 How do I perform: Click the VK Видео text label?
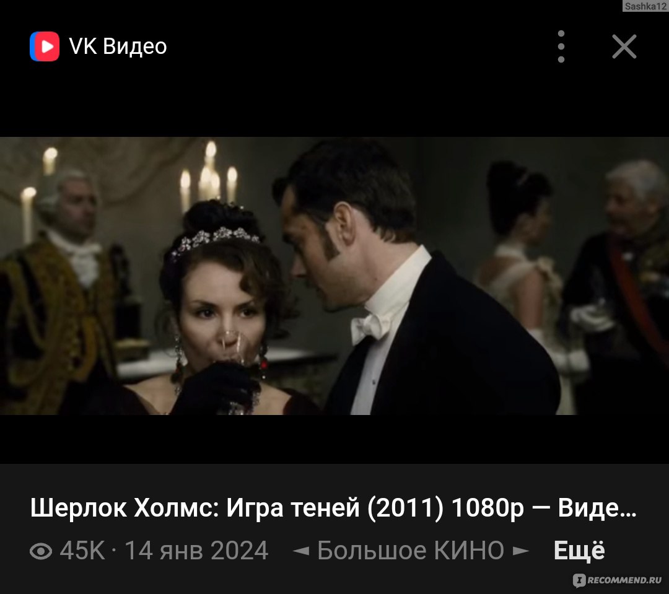tap(118, 46)
